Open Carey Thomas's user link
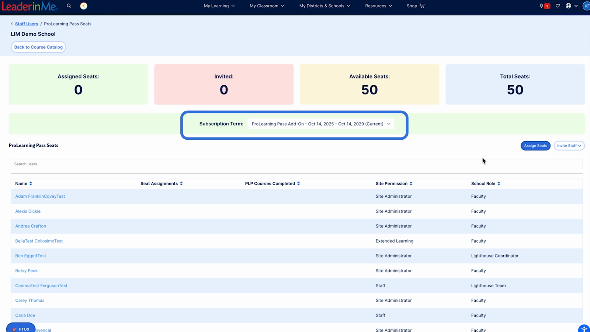 click(x=29, y=301)
